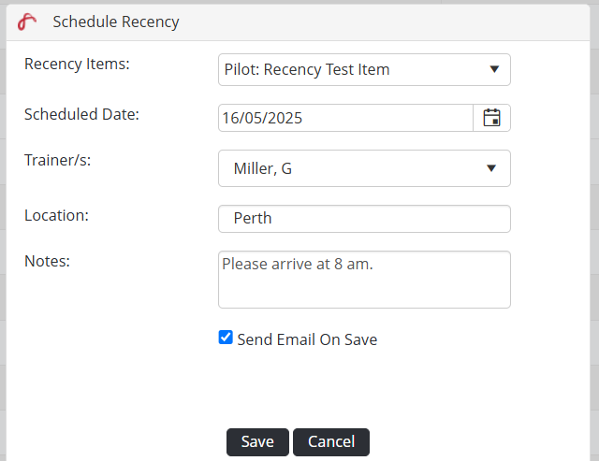Image resolution: width=599 pixels, height=461 pixels.
Task: Click the 'Scheduled Date:' label
Action: click(81, 114)
